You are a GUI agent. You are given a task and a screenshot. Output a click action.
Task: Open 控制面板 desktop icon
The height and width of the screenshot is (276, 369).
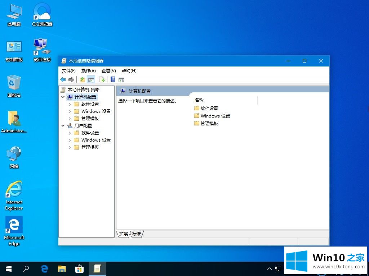(14, 51)
